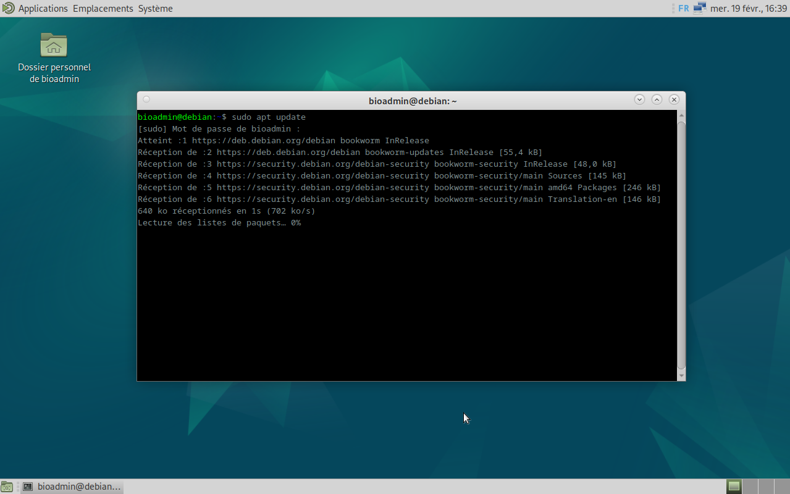Click the show desktop icon in bottom panel
The height and width of the screenshot is (494, 790).
click(7, 487)
